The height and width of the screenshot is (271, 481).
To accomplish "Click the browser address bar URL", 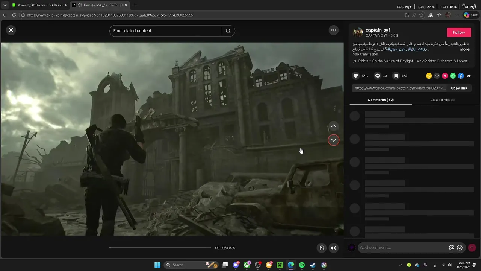I will [x=110, y=15].
